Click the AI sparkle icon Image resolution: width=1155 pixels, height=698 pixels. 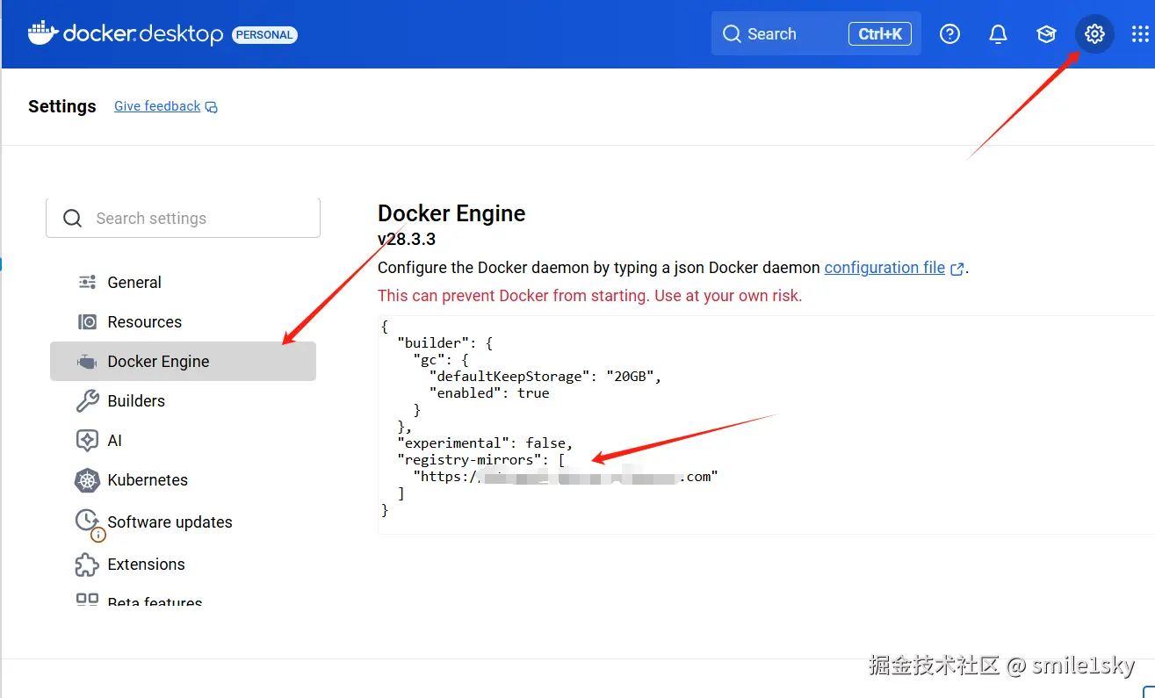87,441
